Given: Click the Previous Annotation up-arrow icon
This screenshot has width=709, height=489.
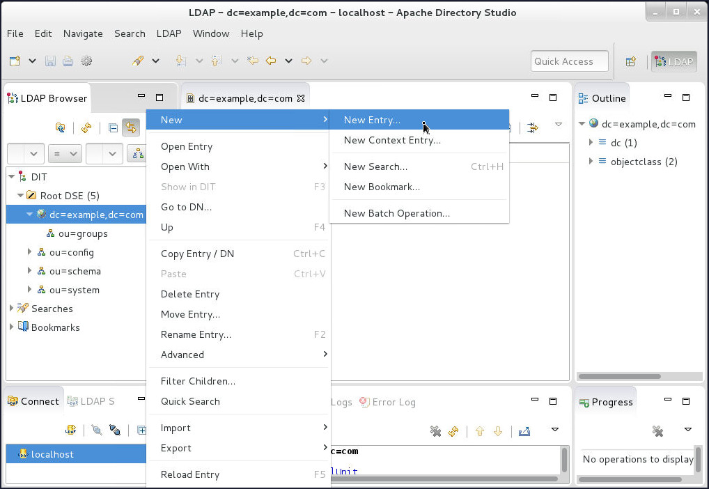Looking at the screenshot, I should tap(216, 61).
